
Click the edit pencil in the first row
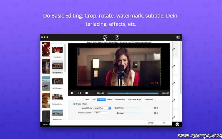point(174,49)
